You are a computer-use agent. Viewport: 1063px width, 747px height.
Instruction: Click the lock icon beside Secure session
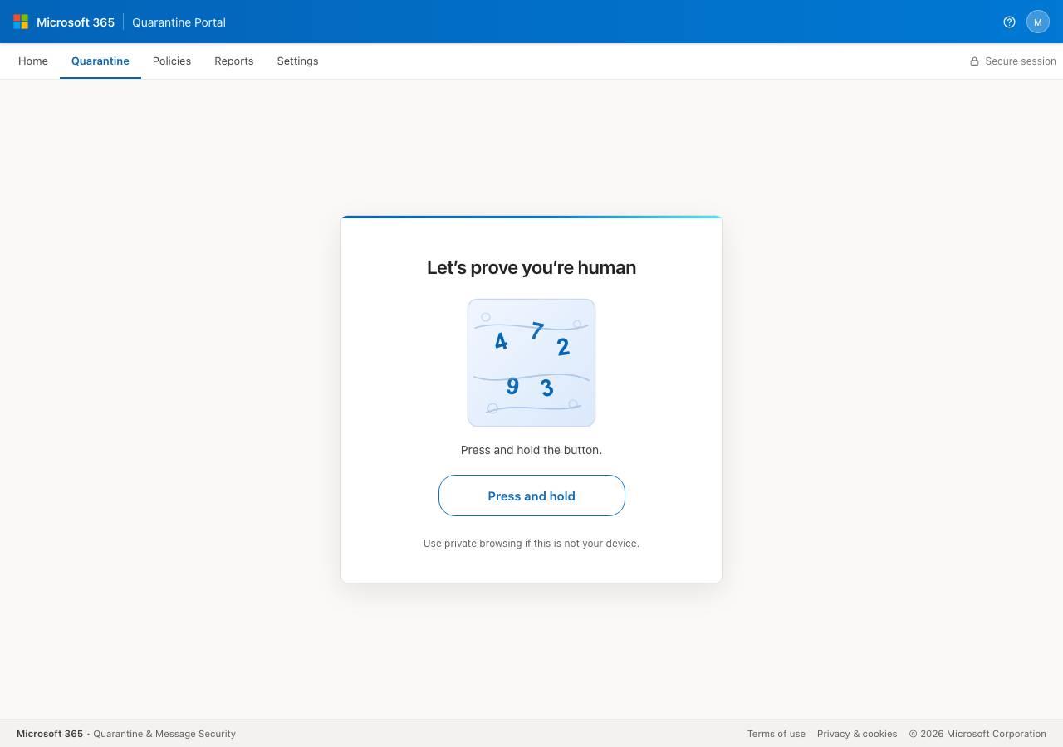coord(974,61)
